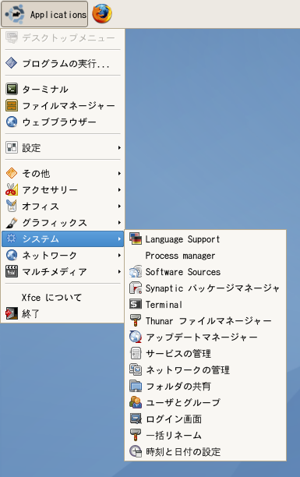Expand the アクセサリー submenu arrow

tap(119, 190)
